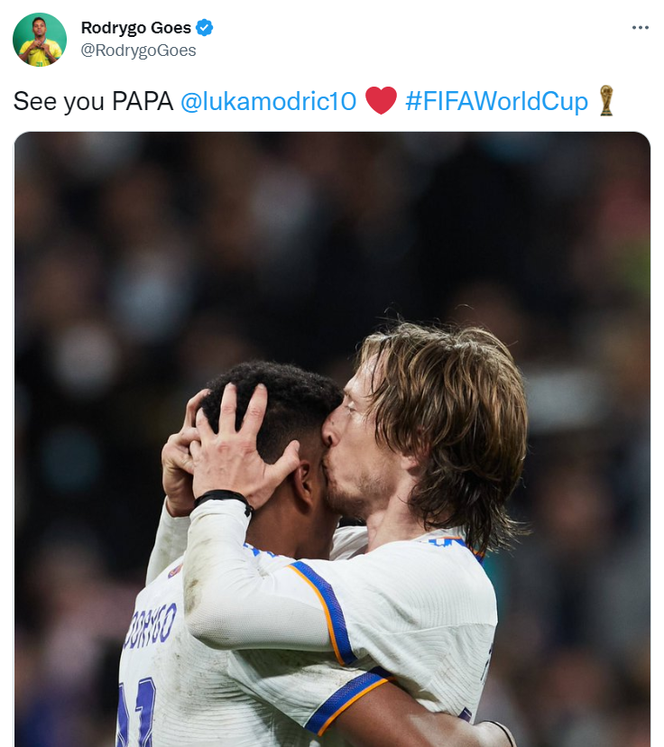Click the black wristband in the photo
The height and width of the screenshot is (747, 664).
pyautogui.click(x=224, y=500)
